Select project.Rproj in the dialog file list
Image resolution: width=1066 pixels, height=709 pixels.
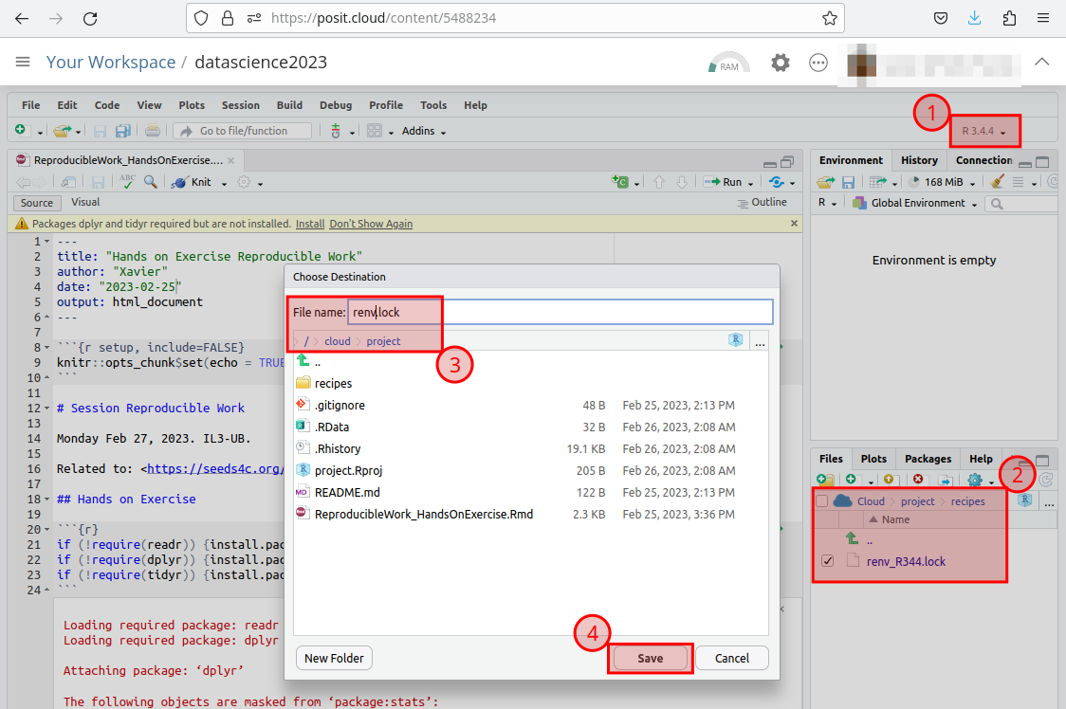[348, 470]
